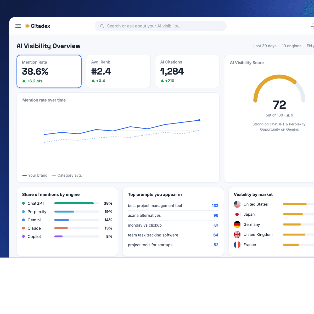The width and height of the screenshot is (314, 314).
Task: Click the France visibility bar
Action: [298, 245]
